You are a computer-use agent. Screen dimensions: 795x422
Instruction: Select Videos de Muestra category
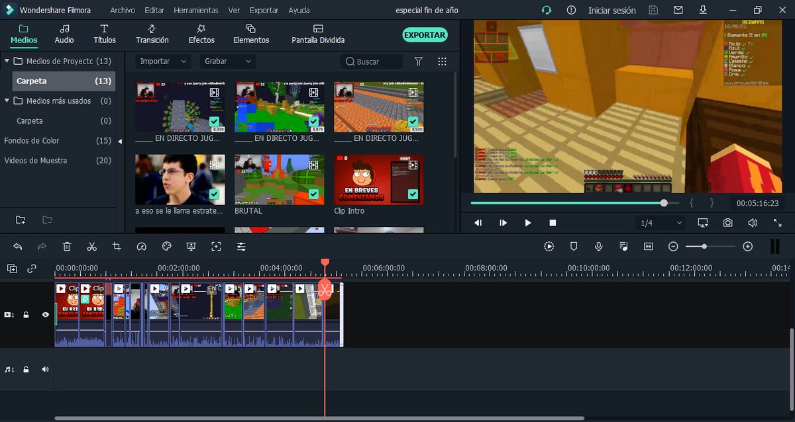(35, 160)
